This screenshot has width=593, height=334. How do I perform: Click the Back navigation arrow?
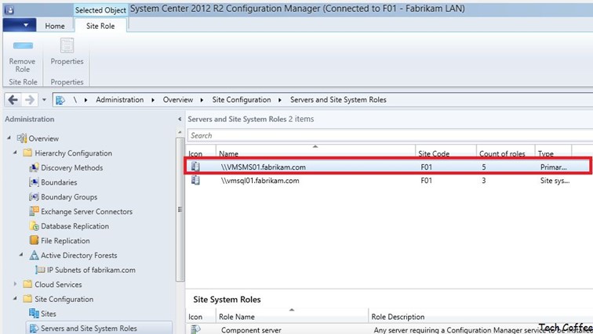(x=13, y=100)
